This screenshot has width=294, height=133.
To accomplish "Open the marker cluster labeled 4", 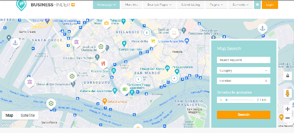I will 174,78.
